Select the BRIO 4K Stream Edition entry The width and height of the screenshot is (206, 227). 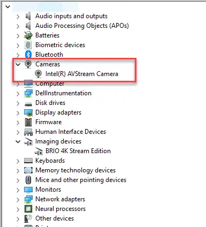[x=78, y=151]
